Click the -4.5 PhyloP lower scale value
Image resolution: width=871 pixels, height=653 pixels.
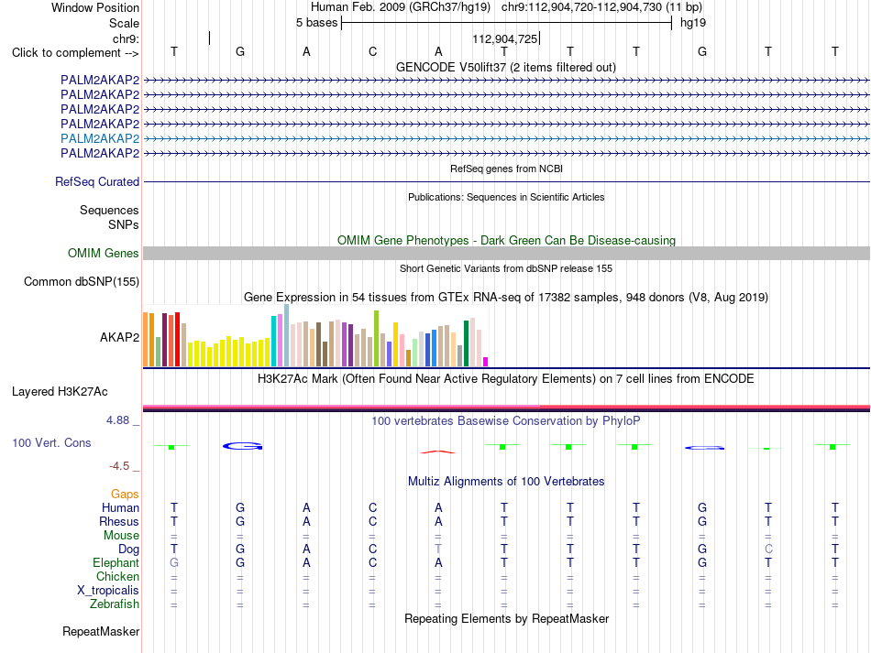pyautogui.click(x=119, y=465)
